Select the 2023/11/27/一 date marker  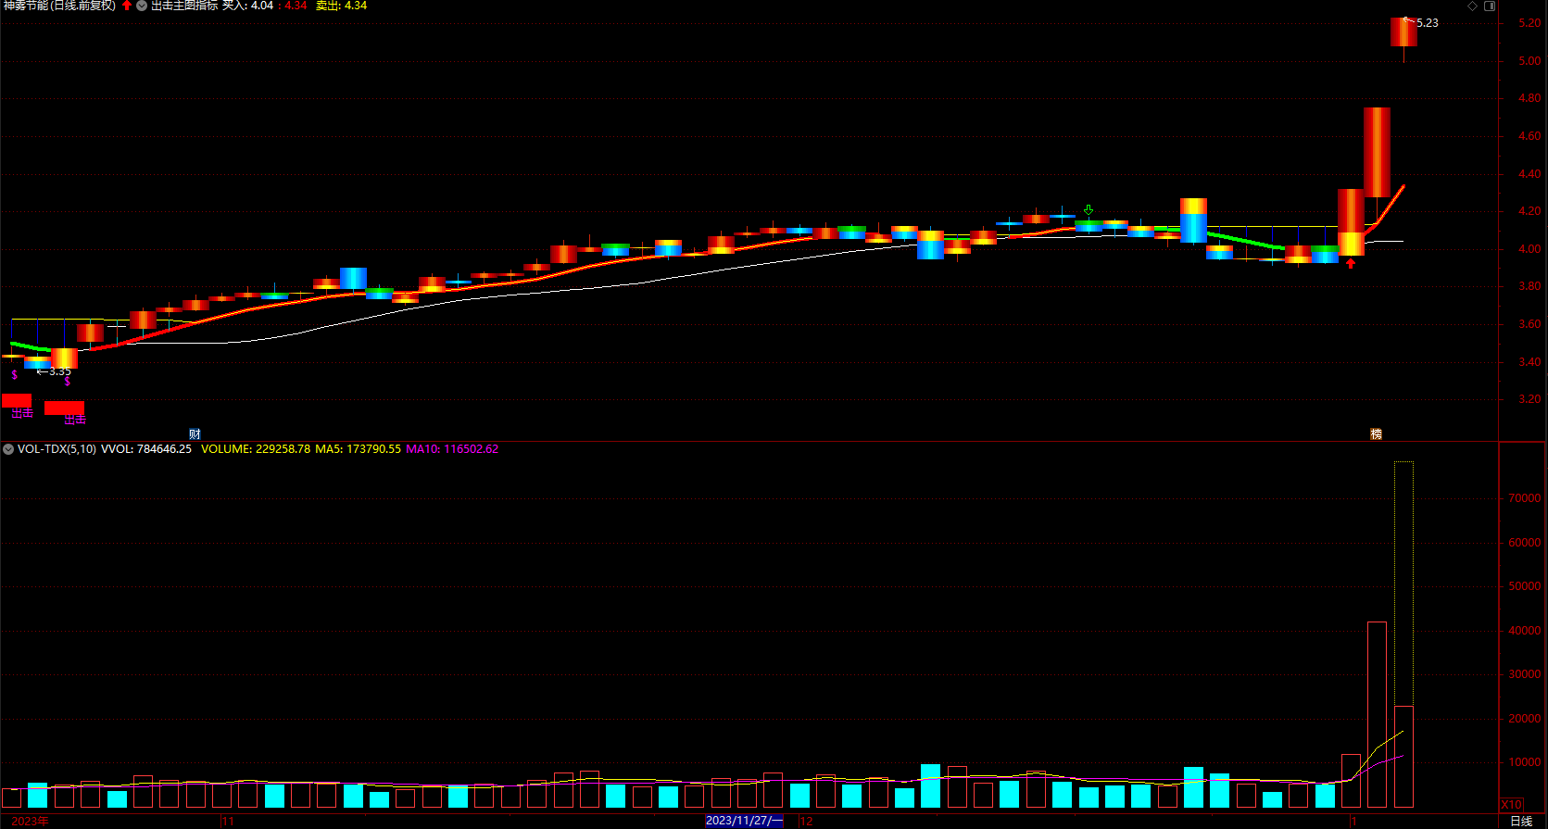point(744,822)
